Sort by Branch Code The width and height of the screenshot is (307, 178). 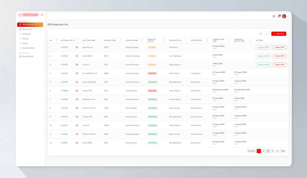[x=120, y=40]
